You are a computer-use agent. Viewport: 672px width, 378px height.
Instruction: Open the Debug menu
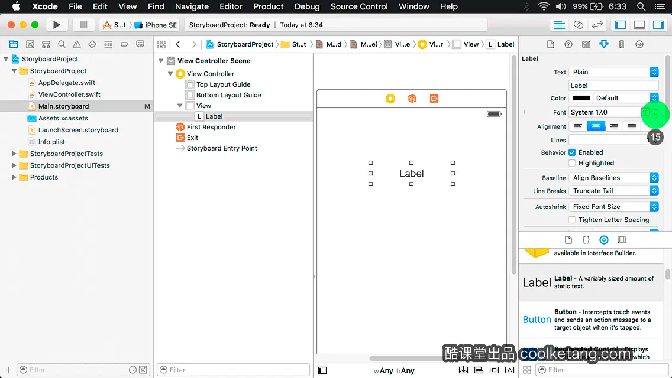pos(307,6)
